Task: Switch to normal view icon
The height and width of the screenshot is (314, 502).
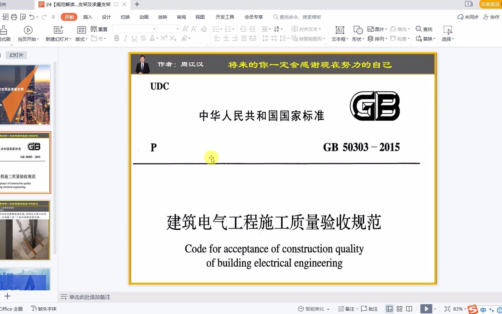Action: pyautogui.click(x=389, y=309)
